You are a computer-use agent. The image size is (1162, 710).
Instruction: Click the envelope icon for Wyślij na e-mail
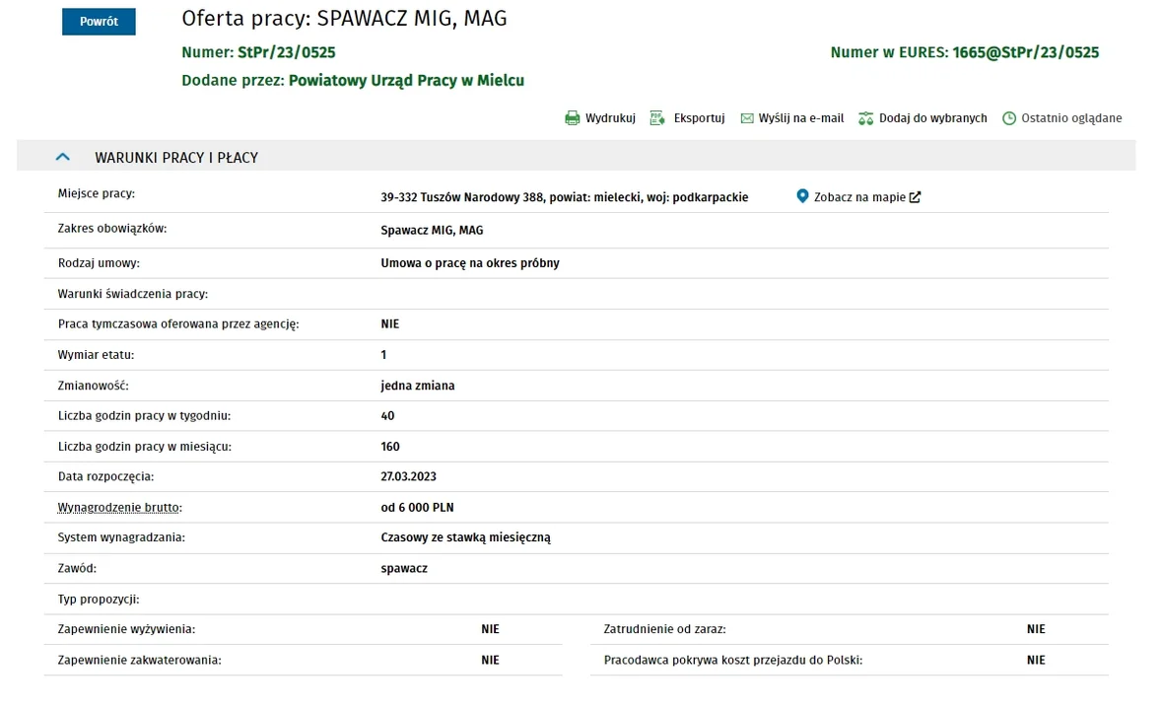747,118
